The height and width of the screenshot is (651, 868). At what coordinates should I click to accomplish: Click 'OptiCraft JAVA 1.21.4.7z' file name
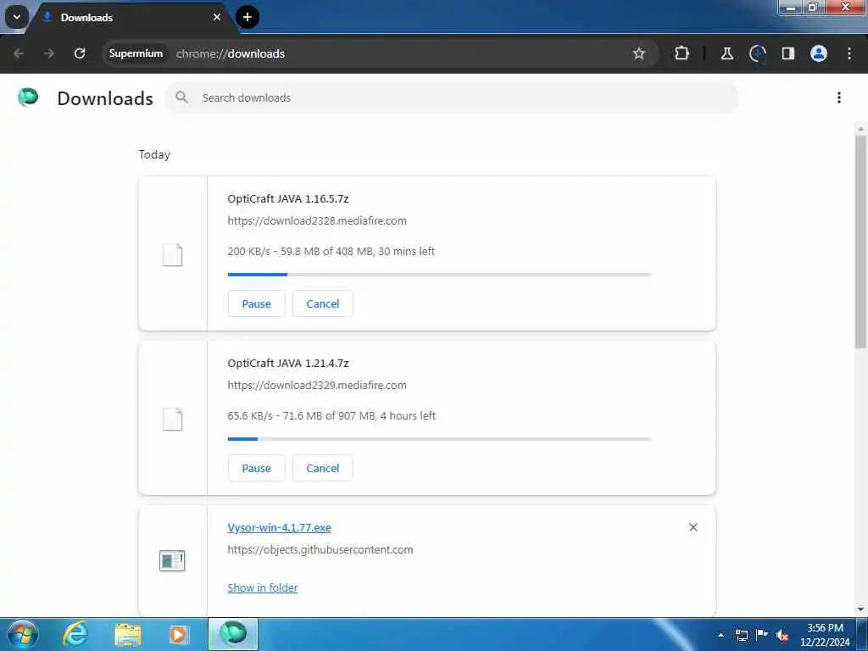(x=288, y=363)
